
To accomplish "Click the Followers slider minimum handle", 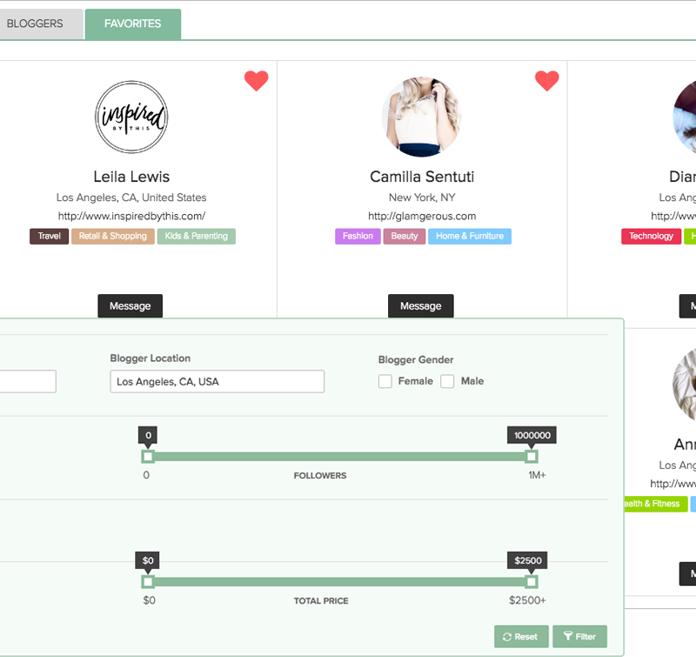I will tap(148, 456).
